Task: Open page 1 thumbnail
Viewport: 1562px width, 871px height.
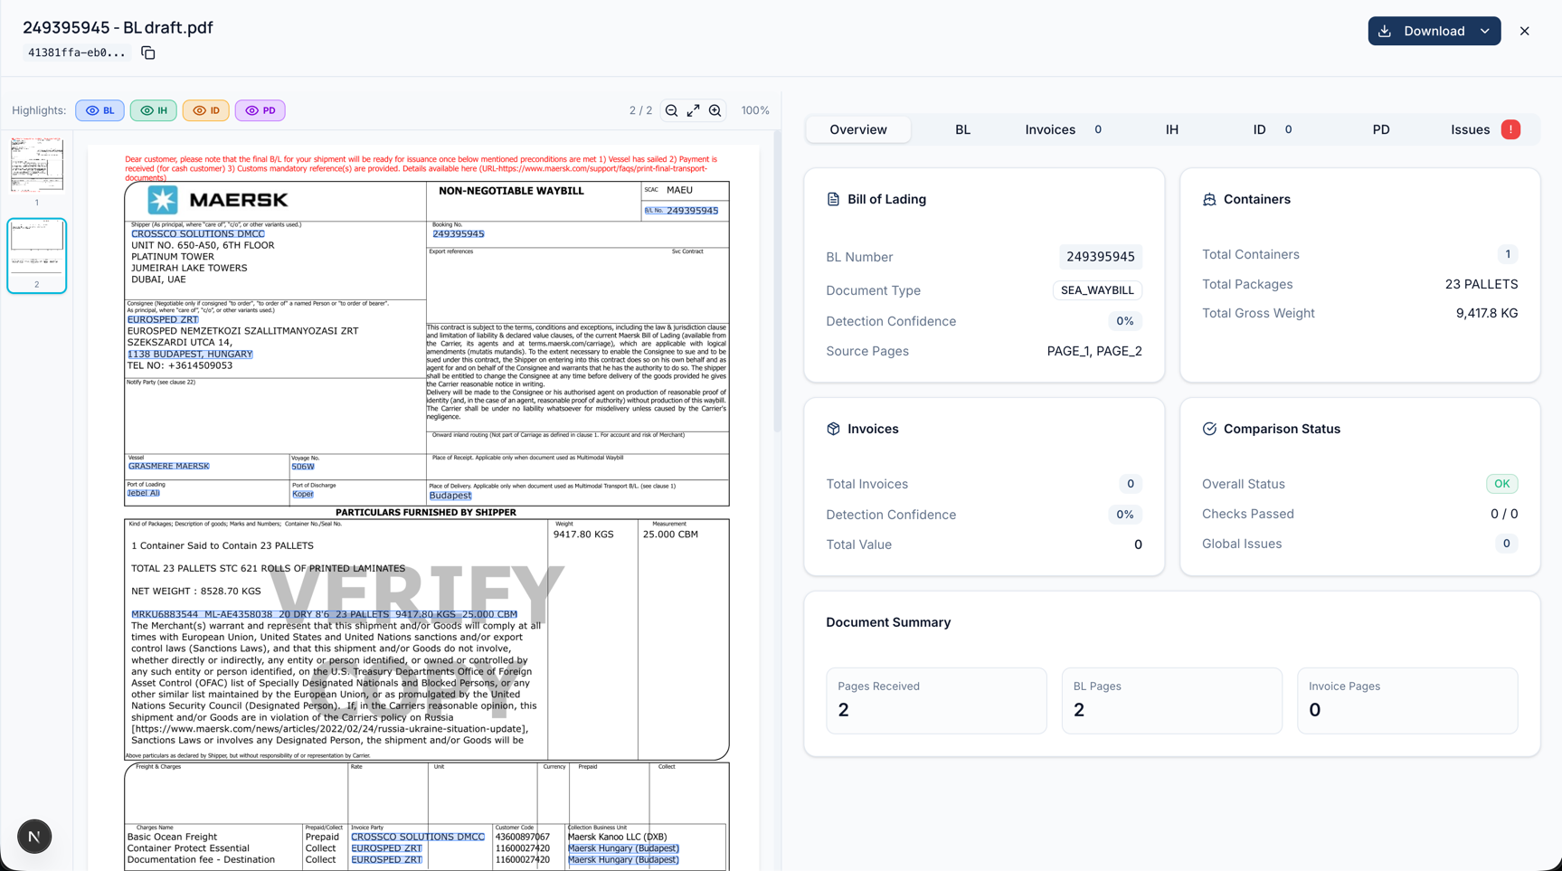Action: [37, 165]
